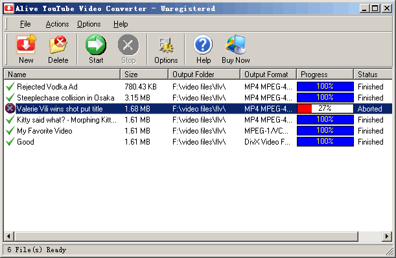396x258 pixels.
Task: Click green checkmark beside Steeplechase collision in Osaka
Action: pyautogui.click(x=10, y=98)
